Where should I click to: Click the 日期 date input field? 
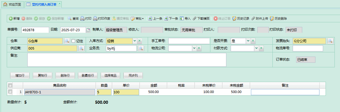tap(73, 30)
